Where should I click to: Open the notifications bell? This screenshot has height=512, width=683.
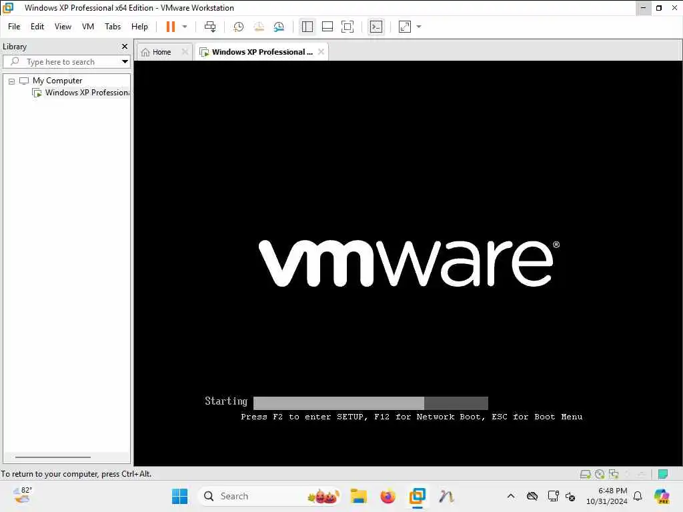638,496
